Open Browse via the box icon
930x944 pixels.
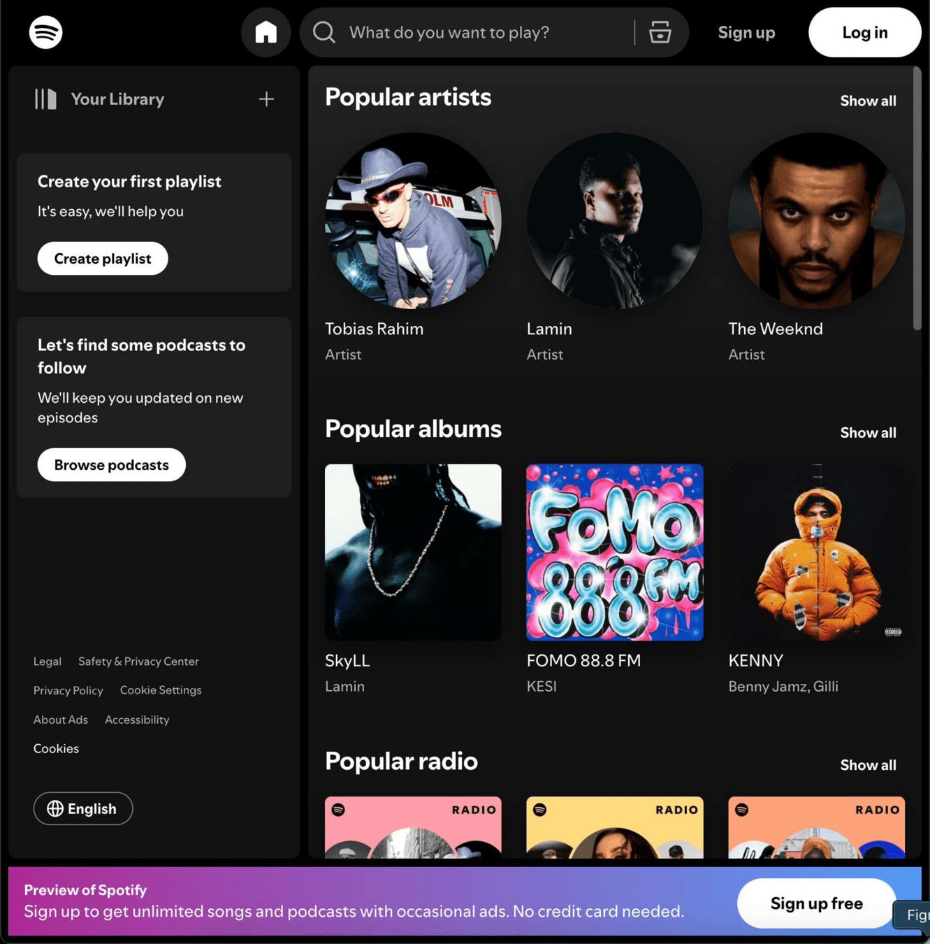click(x=660, y=32)
